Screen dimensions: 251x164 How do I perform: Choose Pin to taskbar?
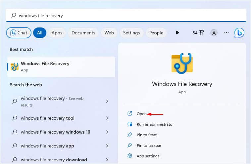pos(149,145)
